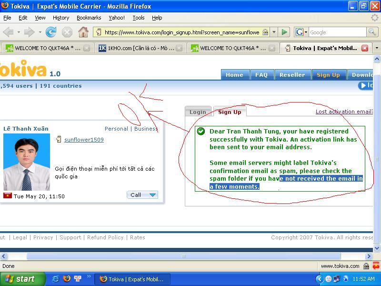Viewport: 381px width, 286px height.
Task: Open the Tools menu
Action: click(139, 18)
